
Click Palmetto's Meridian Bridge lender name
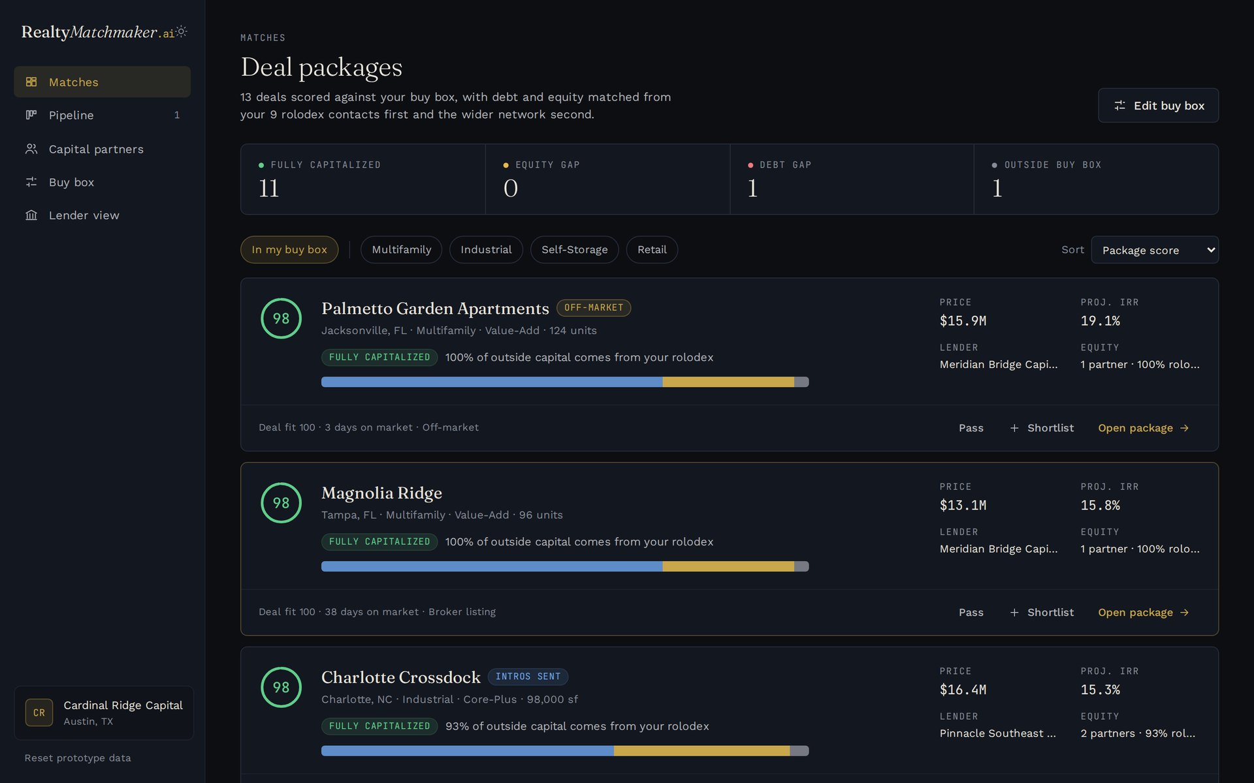pos(998,364)
